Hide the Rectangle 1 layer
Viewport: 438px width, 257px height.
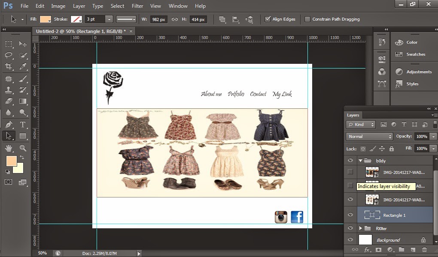click(350, 215)
